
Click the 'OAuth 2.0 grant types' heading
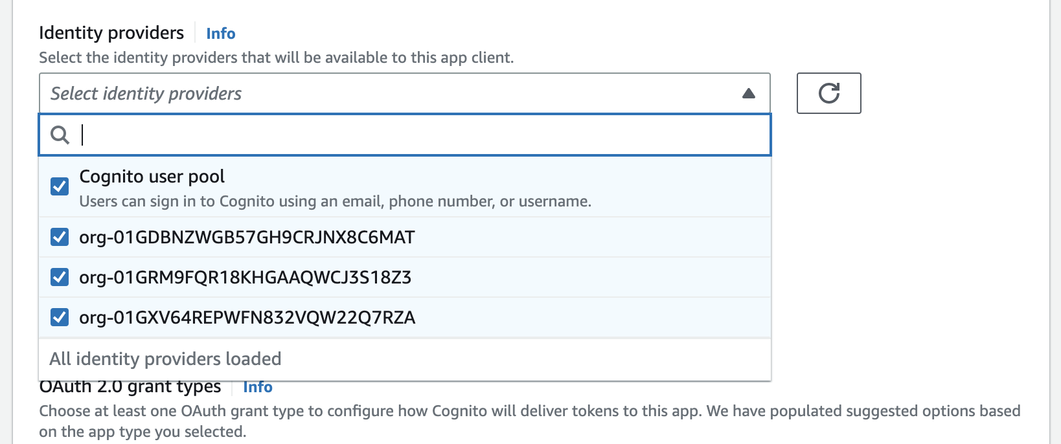click(130, 388)
